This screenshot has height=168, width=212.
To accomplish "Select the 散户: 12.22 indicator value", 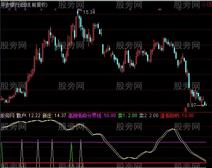I will coord(29,116).
